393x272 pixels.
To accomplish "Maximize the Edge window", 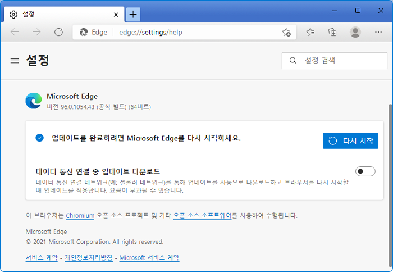I will coord(358,11).
